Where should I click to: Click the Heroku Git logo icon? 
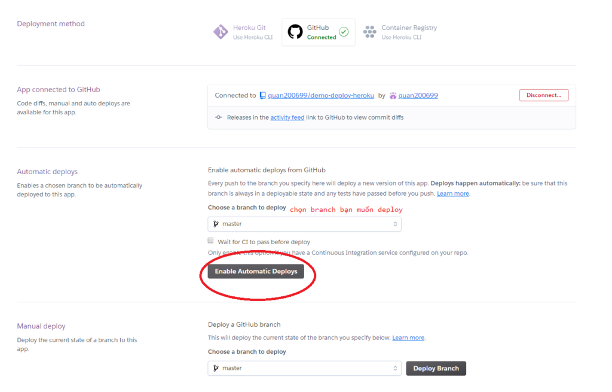tap(221, 32)
